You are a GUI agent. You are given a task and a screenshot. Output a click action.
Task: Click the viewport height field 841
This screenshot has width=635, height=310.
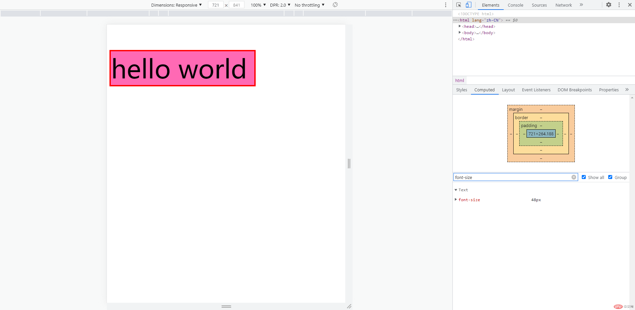point(236,5)
